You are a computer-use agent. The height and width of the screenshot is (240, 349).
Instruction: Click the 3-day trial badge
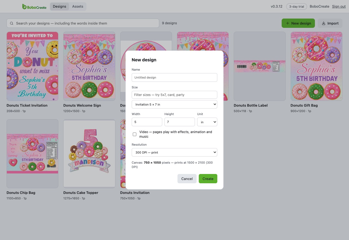297,7
